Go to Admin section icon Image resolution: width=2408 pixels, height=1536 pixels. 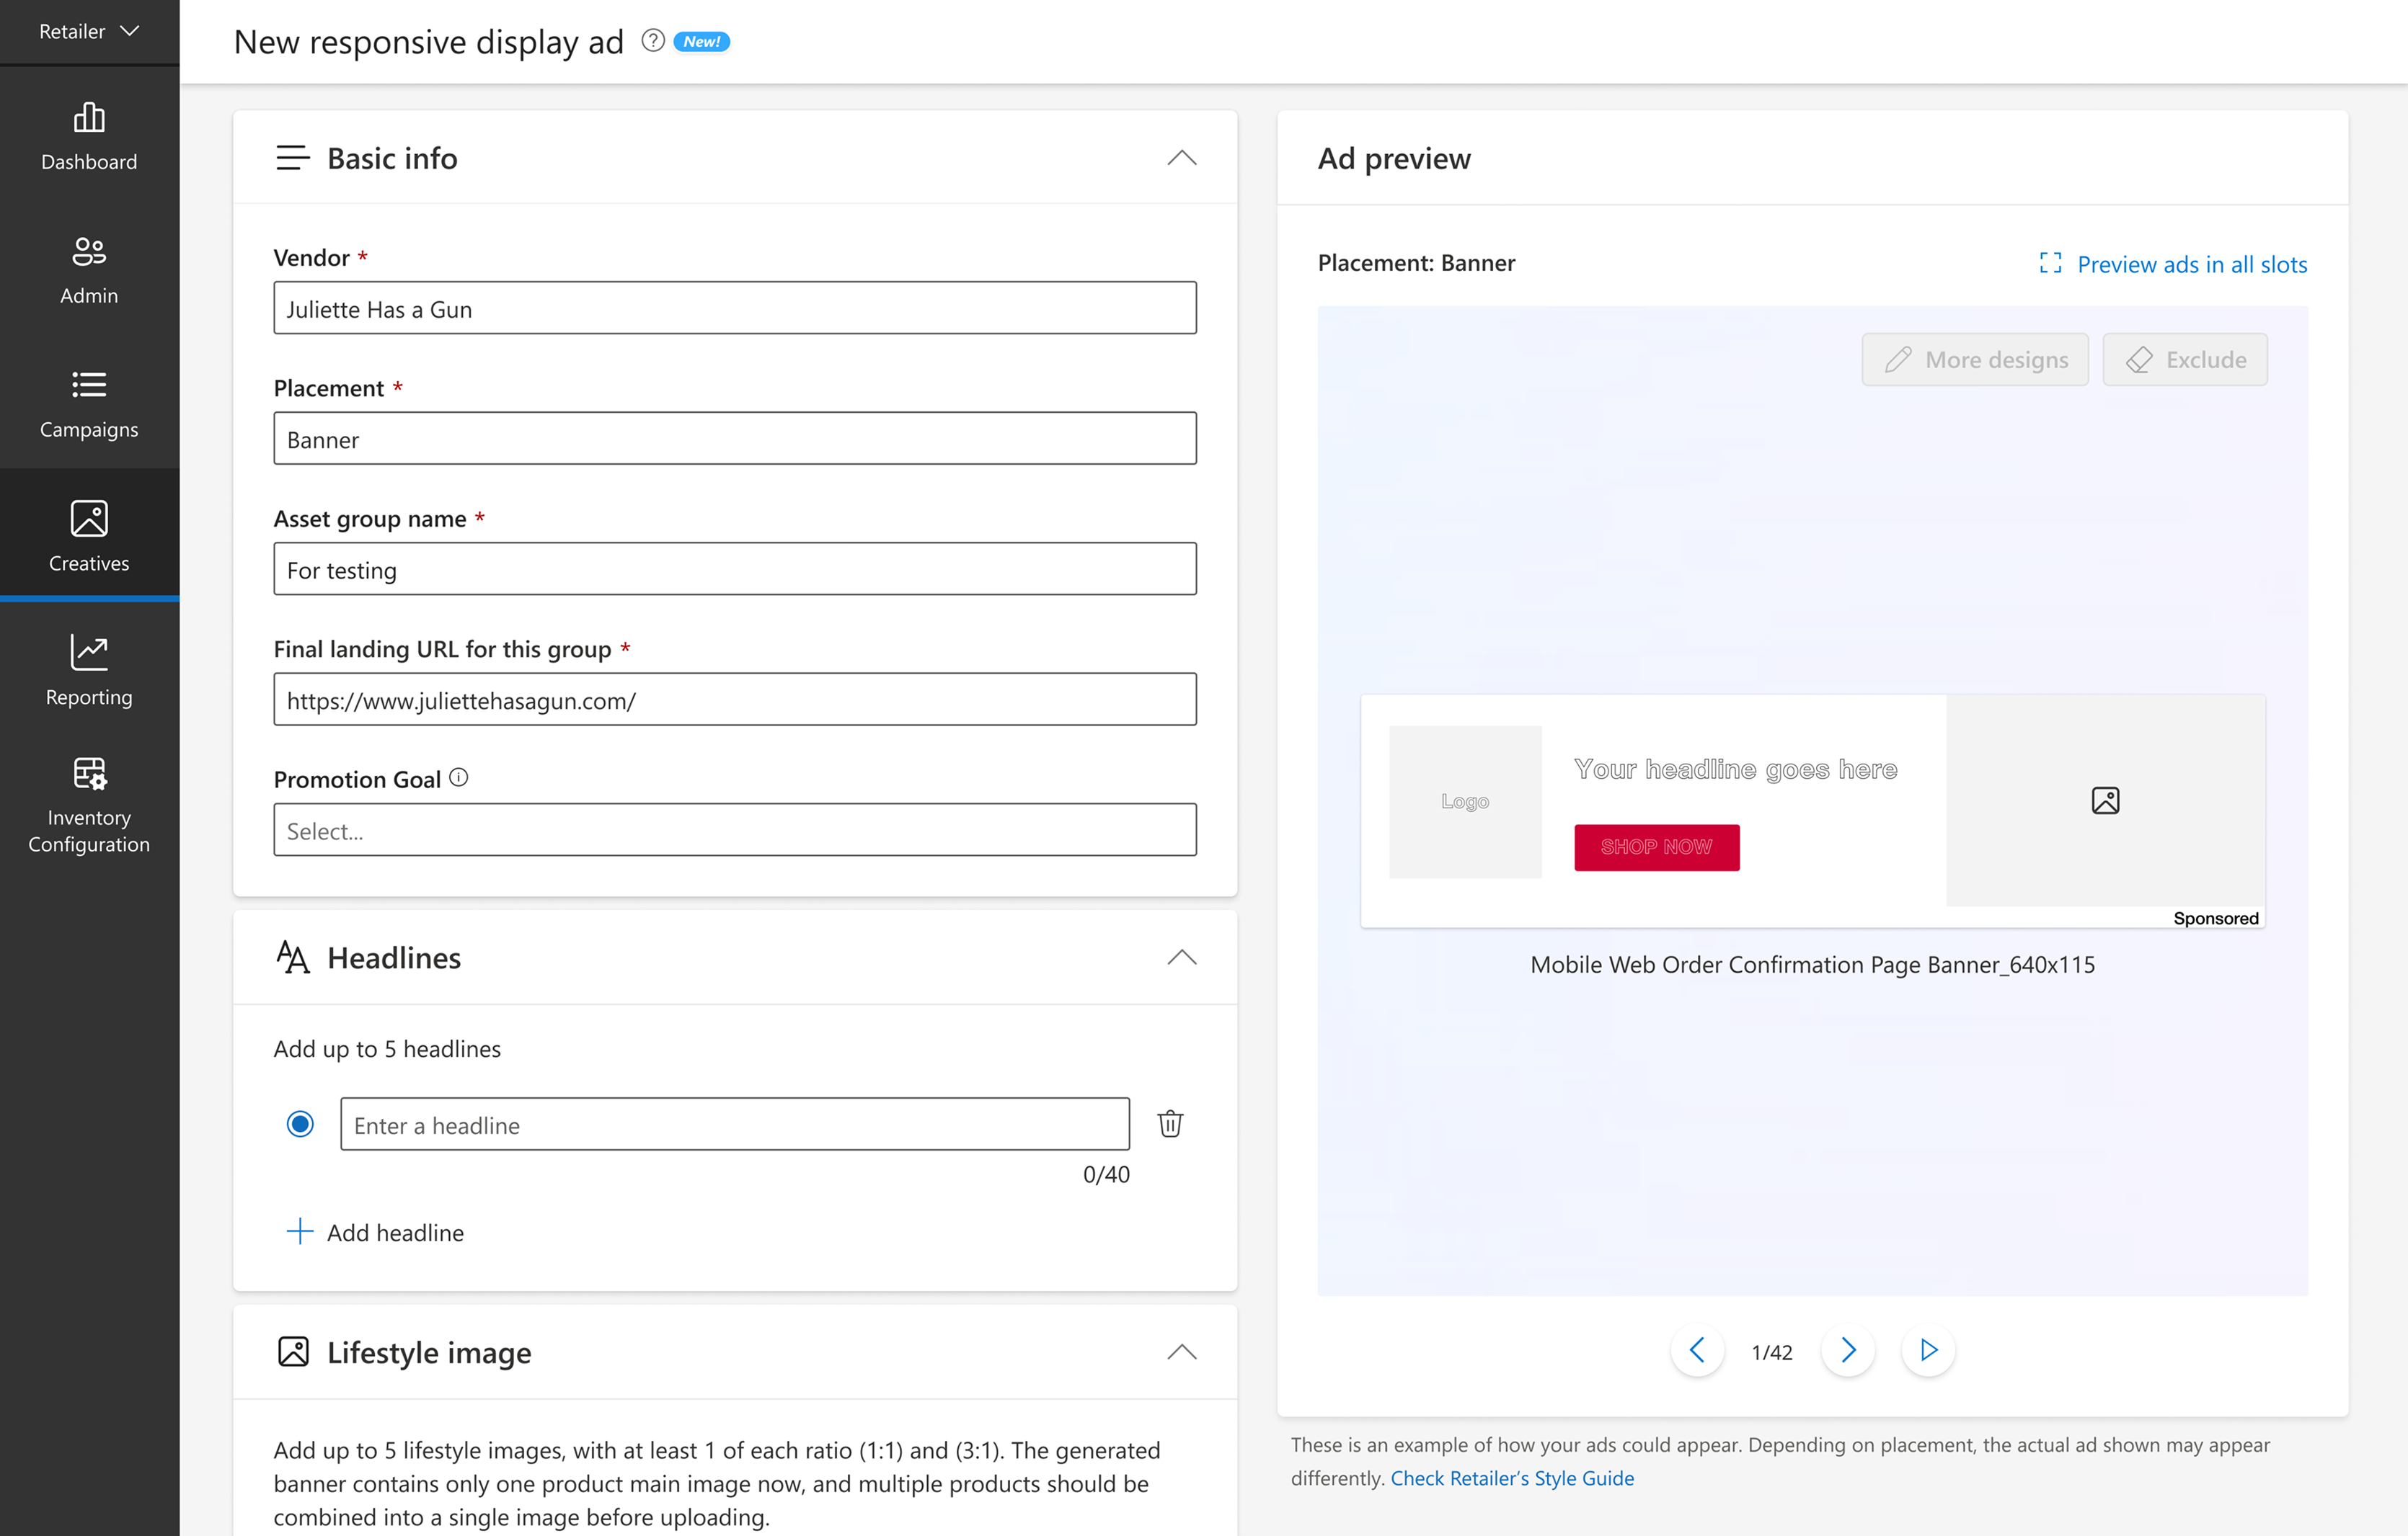coord(89,251)
